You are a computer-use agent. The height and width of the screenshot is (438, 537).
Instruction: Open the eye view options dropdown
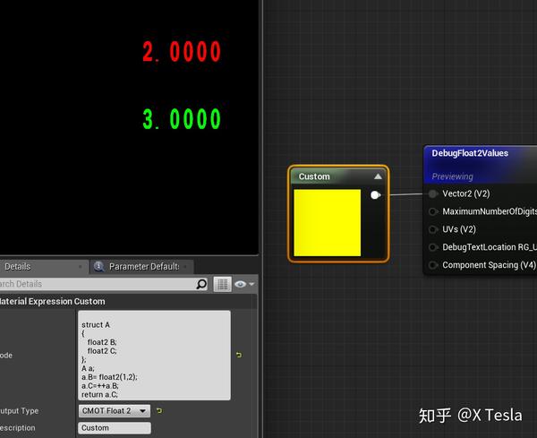pos(244,284)
